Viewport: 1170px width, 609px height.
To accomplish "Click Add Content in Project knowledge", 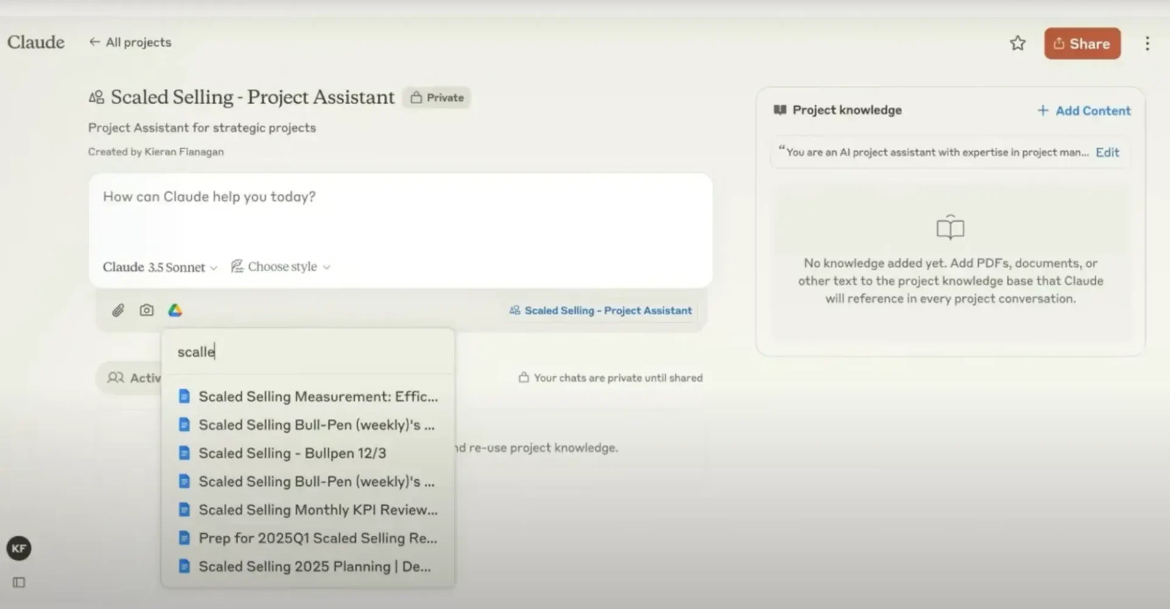I will point(1084,111).
